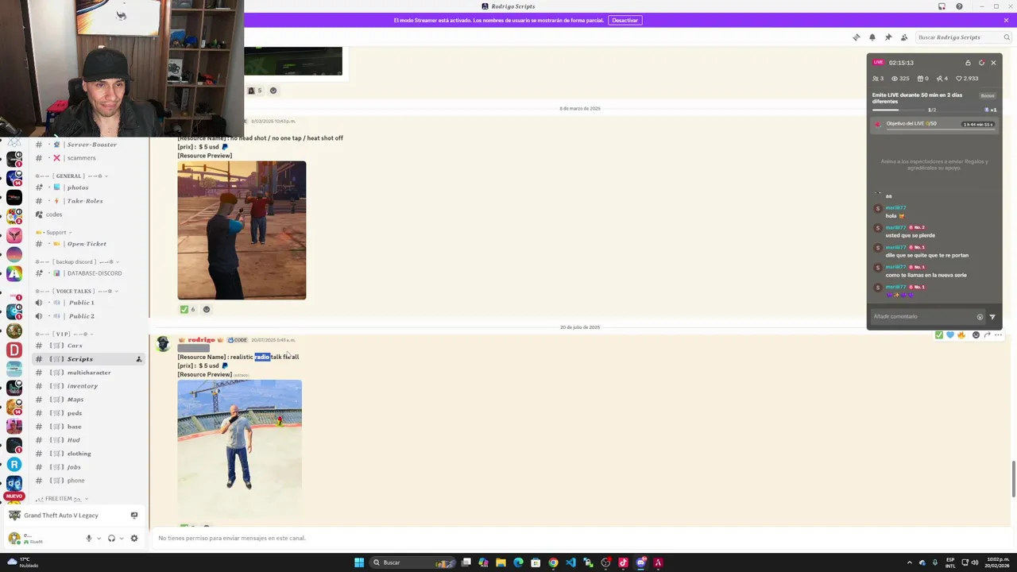Viewport: 1017px width, 572px height.
Task: Open the multicharacter channel
Action: tap(90, 373)
